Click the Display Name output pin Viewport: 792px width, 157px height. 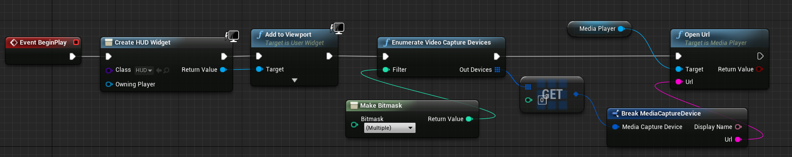[x=738, y=127]
